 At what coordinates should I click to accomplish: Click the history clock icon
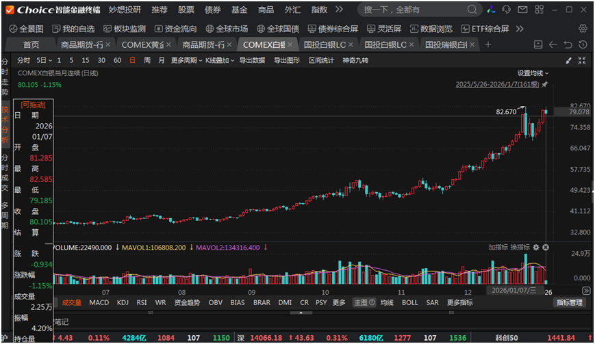coord(583,44)
